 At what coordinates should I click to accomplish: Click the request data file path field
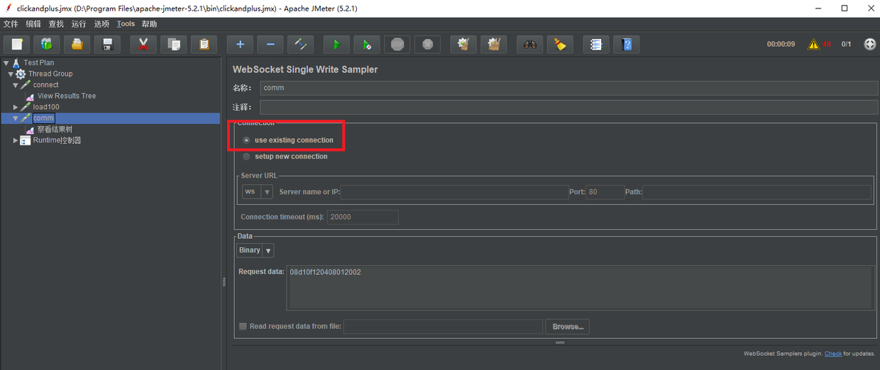[444, 327]
